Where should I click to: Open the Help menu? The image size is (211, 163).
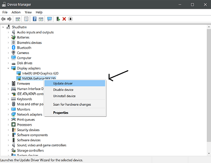[x=39, y=12]
